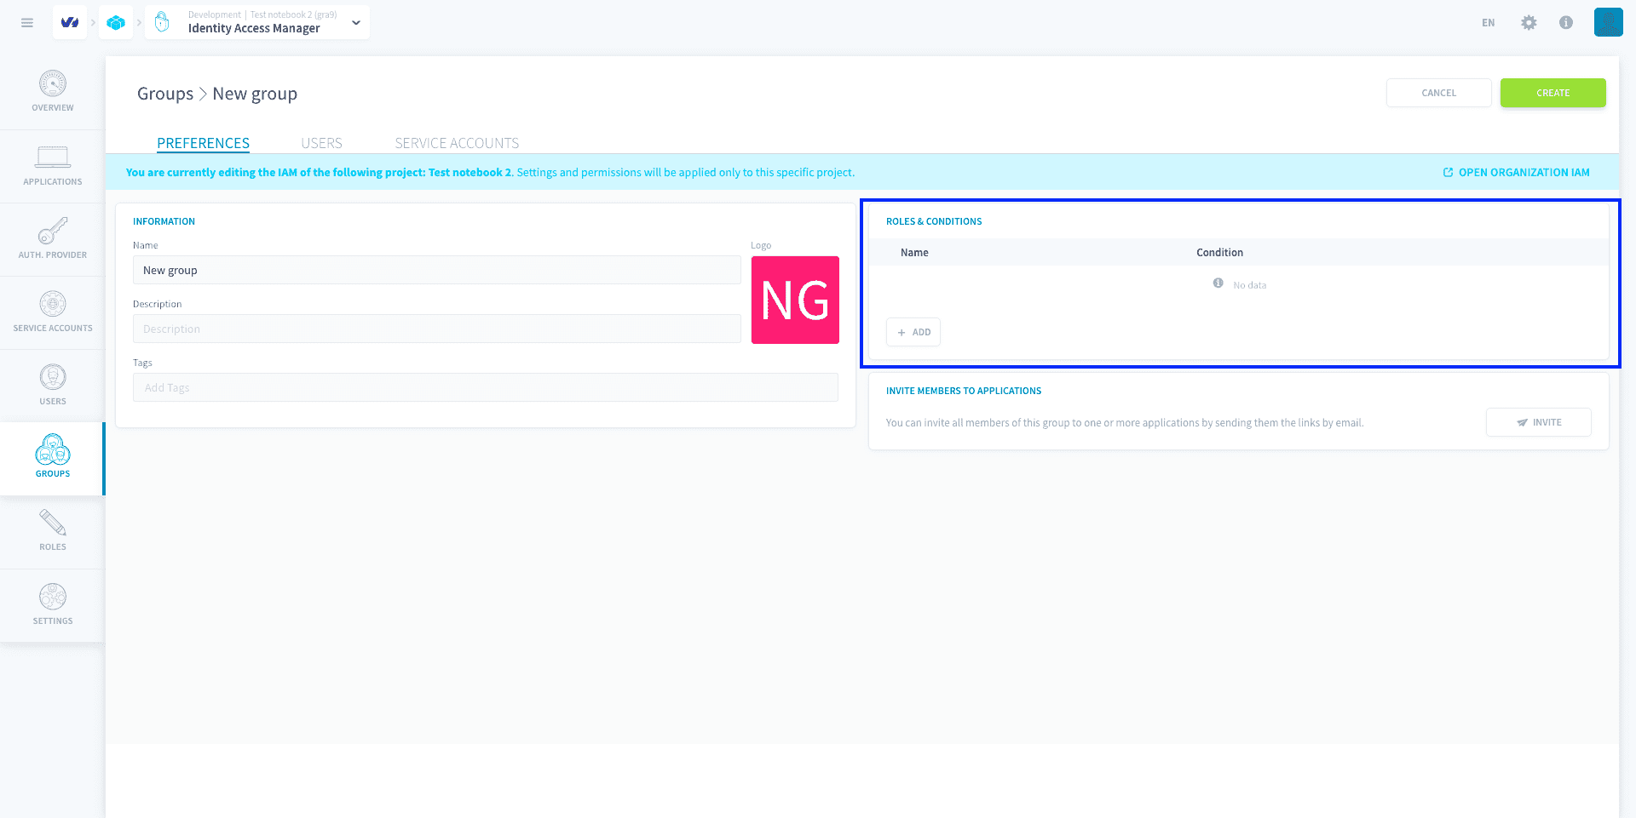1636x818 pixels.
Task: Open Applications in sidebar
Action: pos(53,166)
